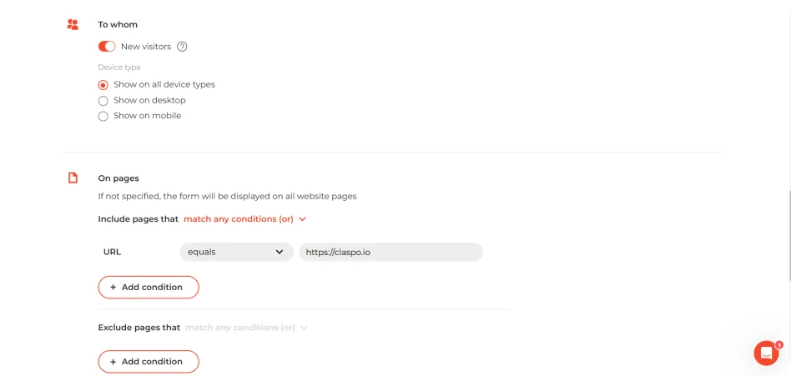Open the New visitors help question mark
Screen dimensions: 791x376
(183, 47)
